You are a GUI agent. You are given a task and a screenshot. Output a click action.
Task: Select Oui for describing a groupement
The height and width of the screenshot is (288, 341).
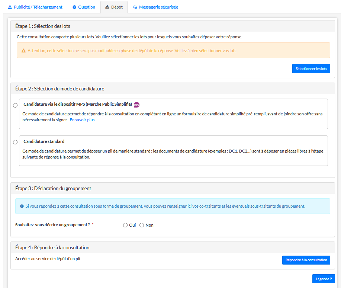point(125,225)
